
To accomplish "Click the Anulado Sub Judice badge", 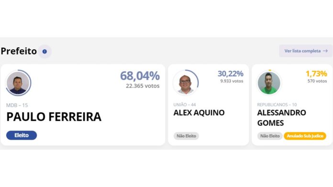I will click(x=305, y=136).
